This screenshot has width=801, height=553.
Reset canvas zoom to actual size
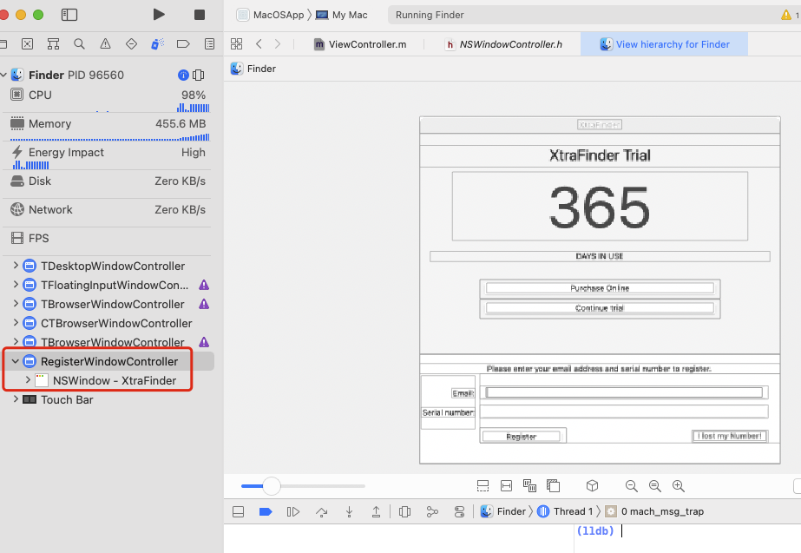tap(655, 486)
